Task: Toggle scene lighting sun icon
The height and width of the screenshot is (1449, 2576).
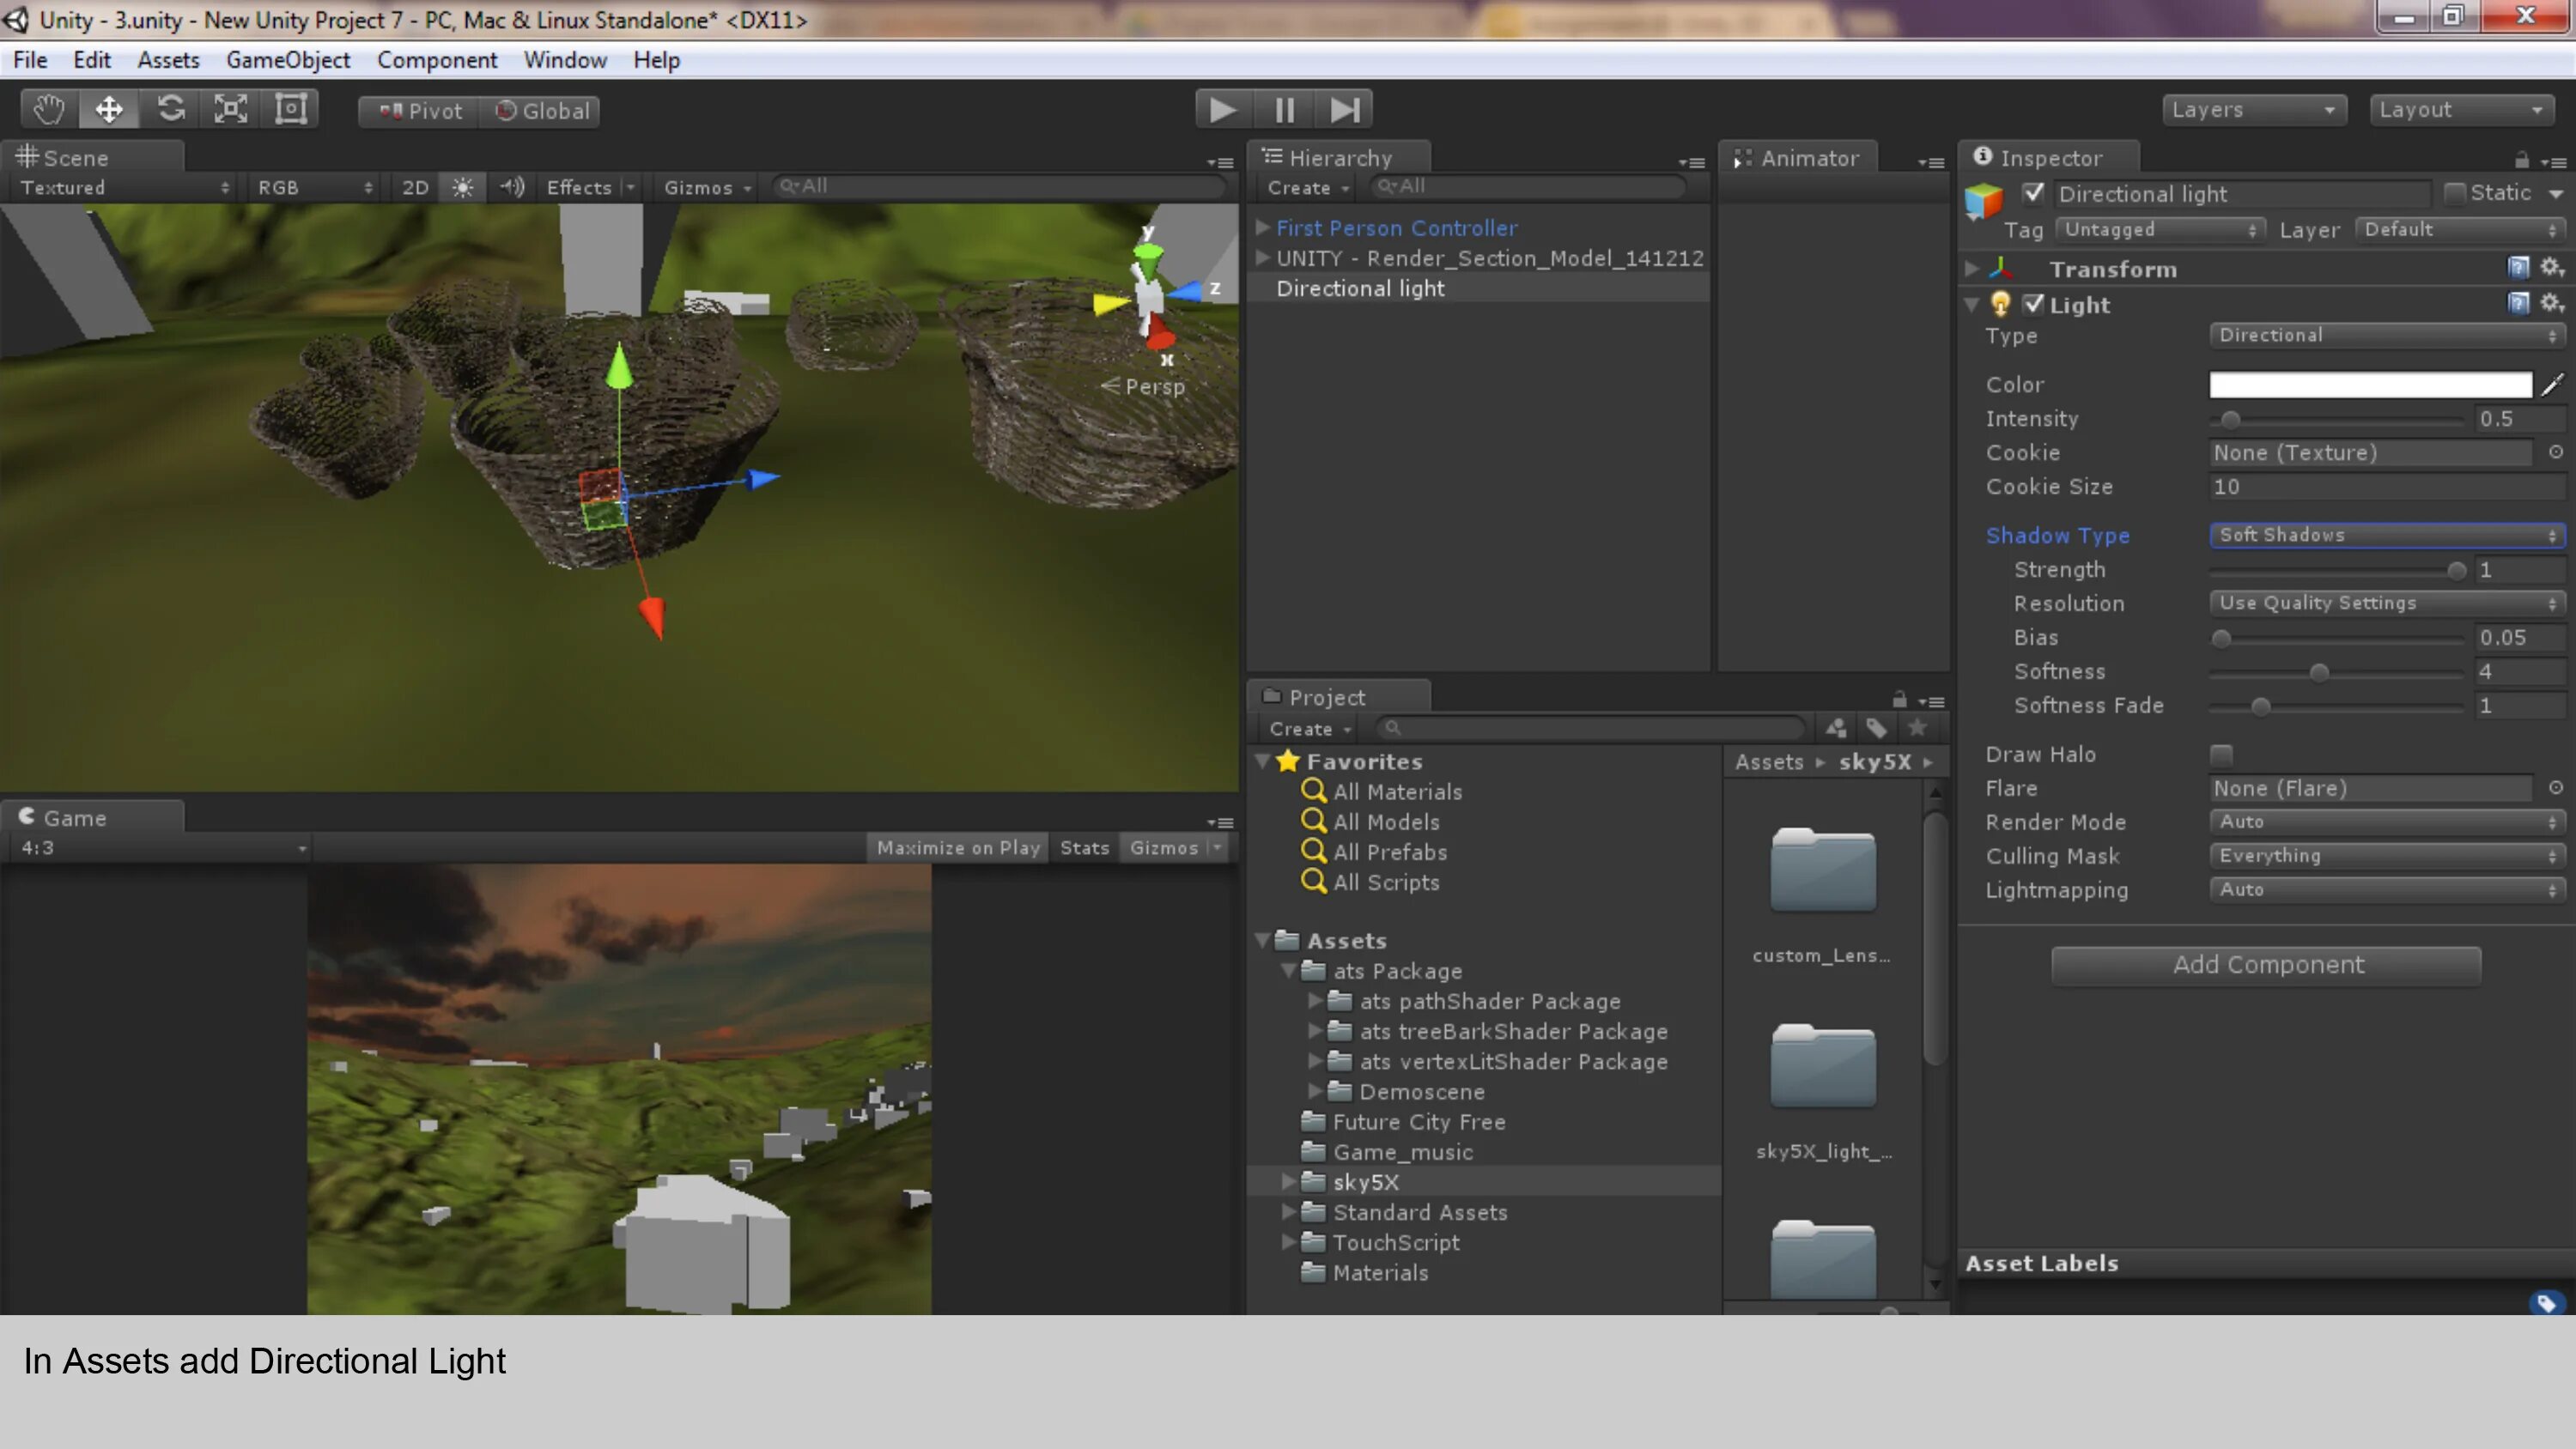Action: click(462, 187)
